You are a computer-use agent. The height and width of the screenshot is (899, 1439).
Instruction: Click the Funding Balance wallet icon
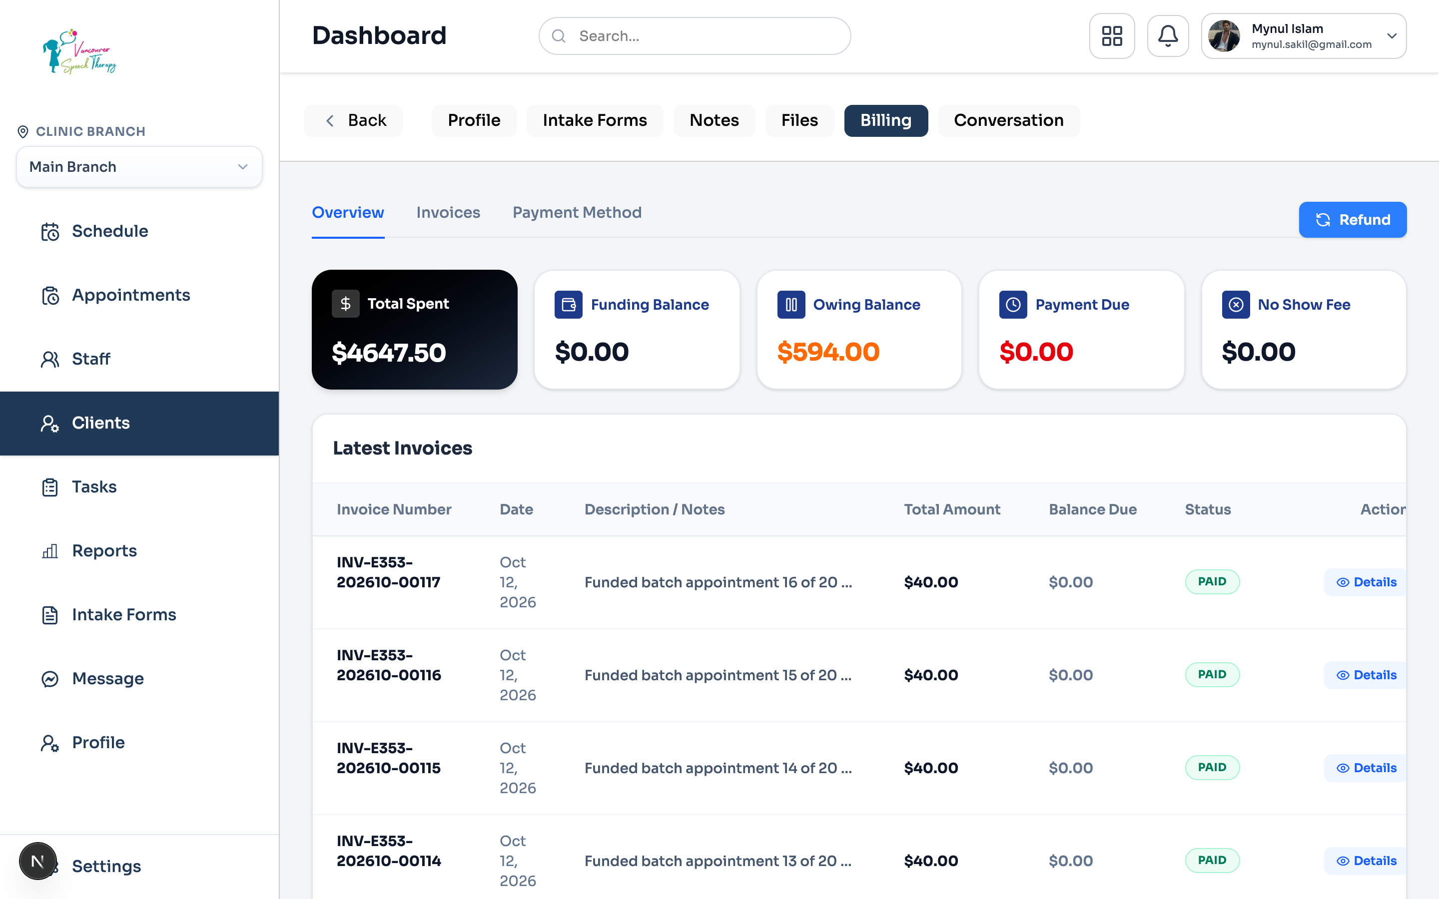(569, 305)
